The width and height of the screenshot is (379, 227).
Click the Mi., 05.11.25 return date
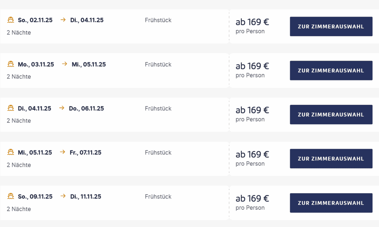pyautogui.click(x=89, y=64)
